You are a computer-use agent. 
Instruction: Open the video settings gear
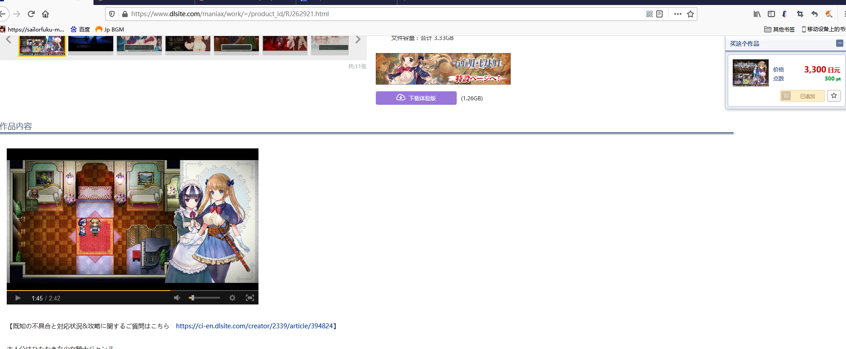(x=232, y=298)
